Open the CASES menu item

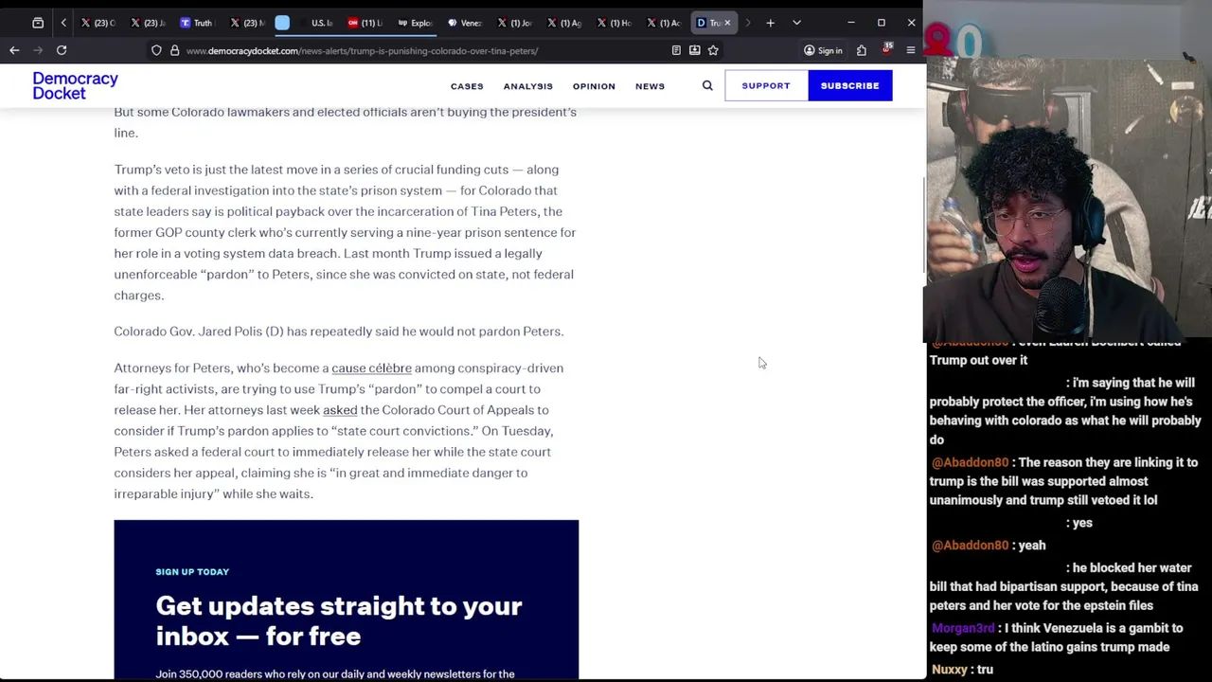[467, 86]
